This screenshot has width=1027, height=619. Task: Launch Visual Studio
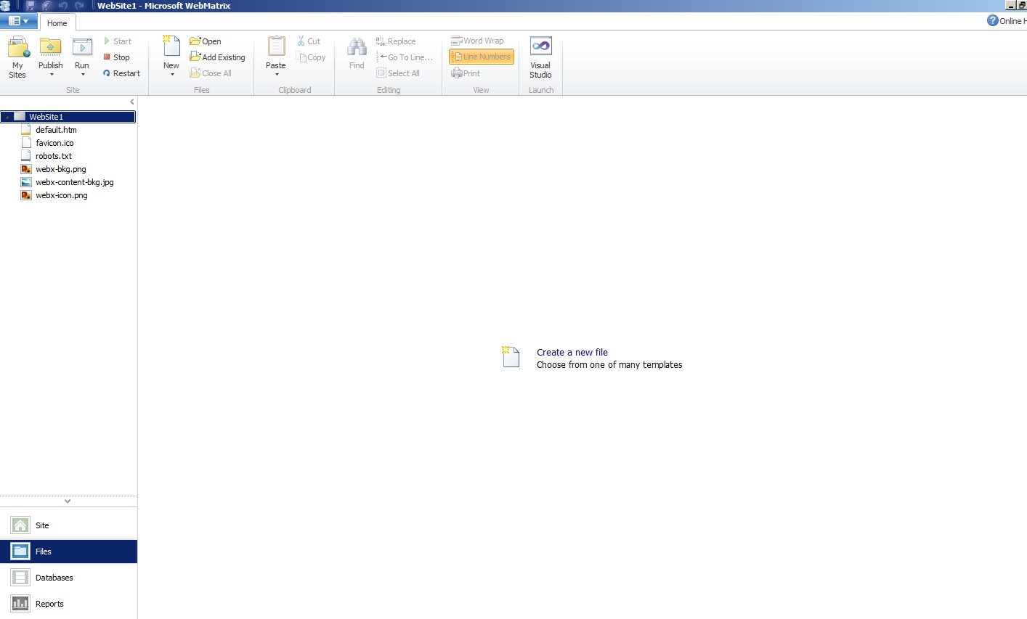click(x=540, y=57)
